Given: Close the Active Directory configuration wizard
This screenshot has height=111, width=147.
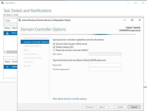Looking at the screenshot, I should coord(140,20).
